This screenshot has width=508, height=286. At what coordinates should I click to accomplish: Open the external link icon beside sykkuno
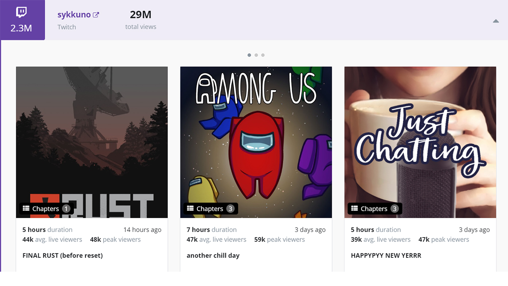[x=96, y=15]
